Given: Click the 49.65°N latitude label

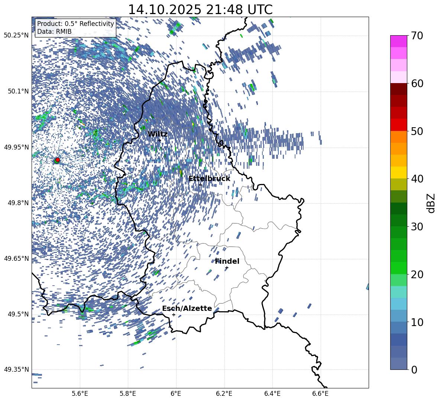Looking at the screenshot, I should pos(16,259).
